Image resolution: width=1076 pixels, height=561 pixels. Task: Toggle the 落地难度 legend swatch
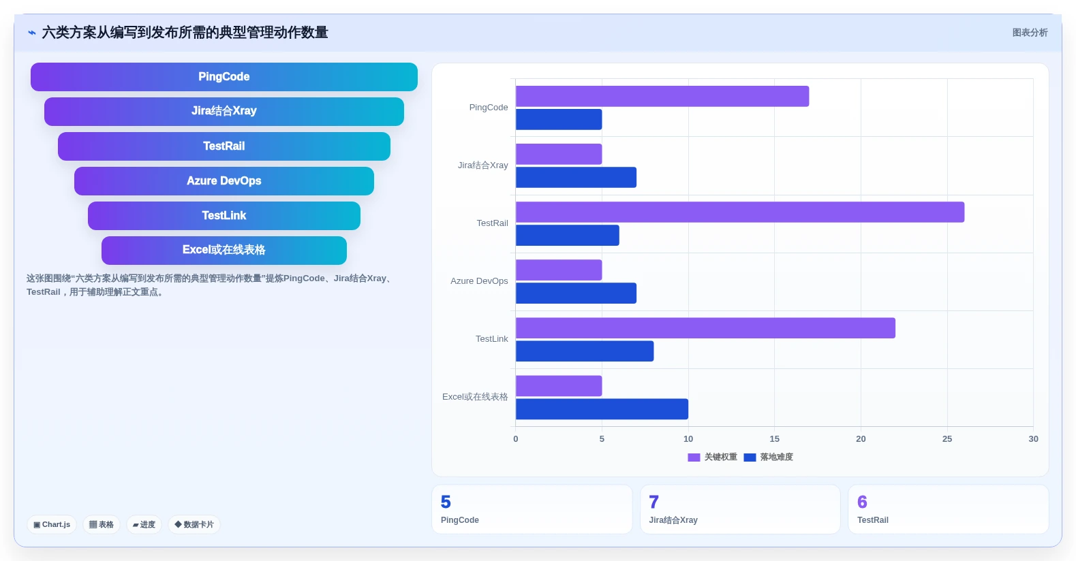click(750, 458)
